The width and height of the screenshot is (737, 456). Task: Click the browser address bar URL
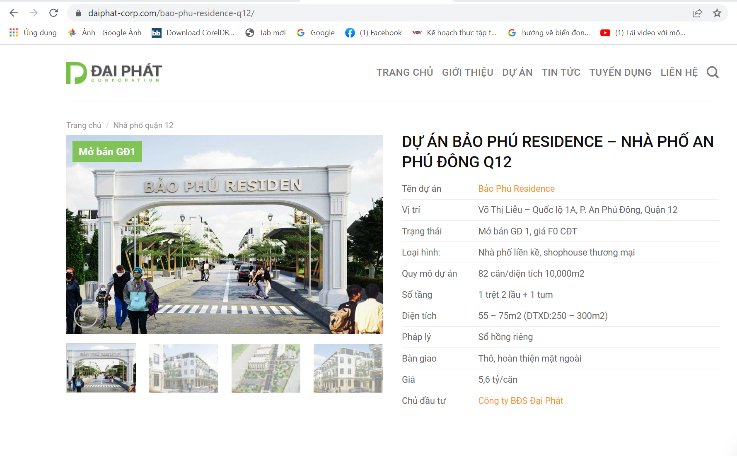171,13
